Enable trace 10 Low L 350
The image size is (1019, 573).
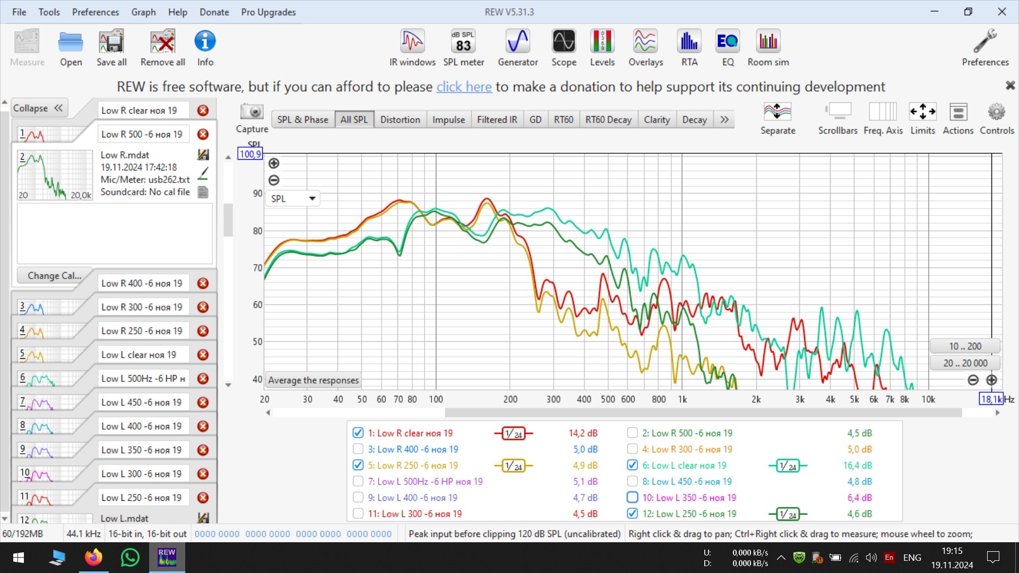point(632,498)
